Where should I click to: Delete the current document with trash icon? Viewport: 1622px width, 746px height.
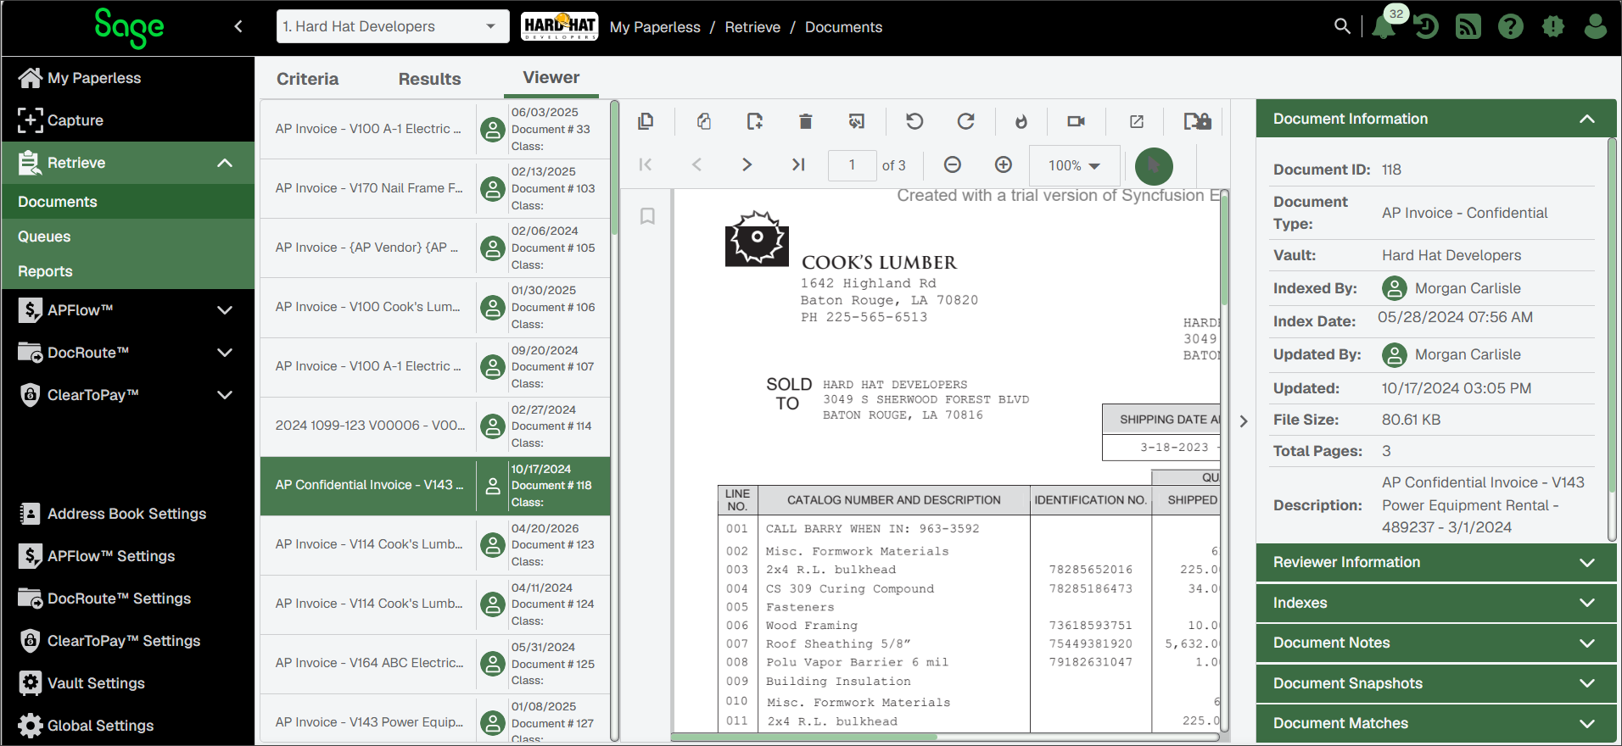click(x=806, y=121)
